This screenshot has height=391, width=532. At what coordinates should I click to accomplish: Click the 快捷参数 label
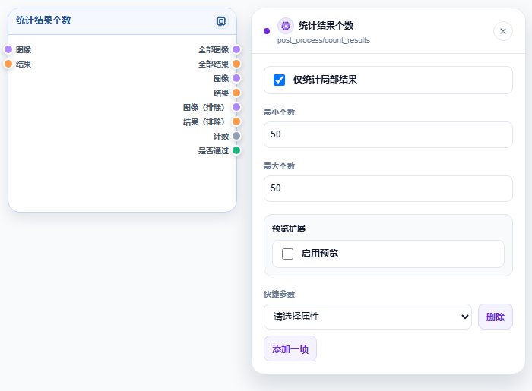[x=279, y=294]
